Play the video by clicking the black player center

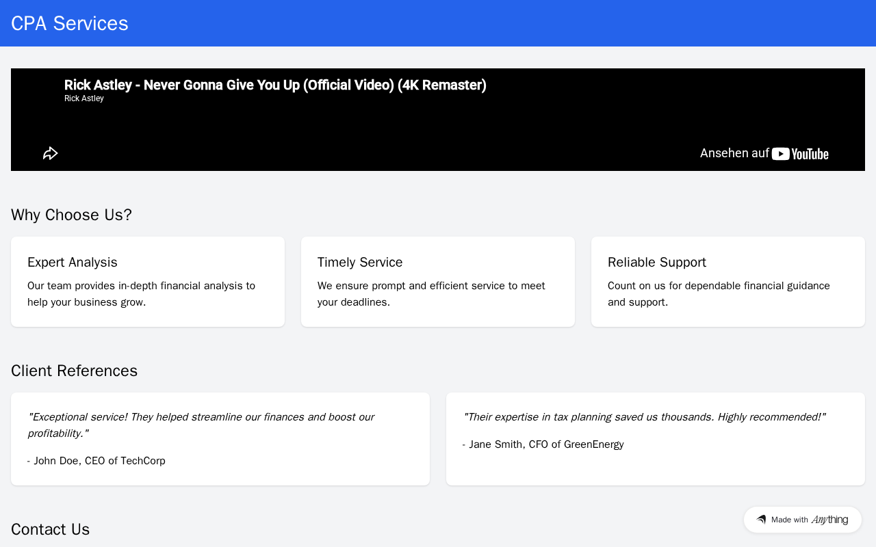click(438, 123)
